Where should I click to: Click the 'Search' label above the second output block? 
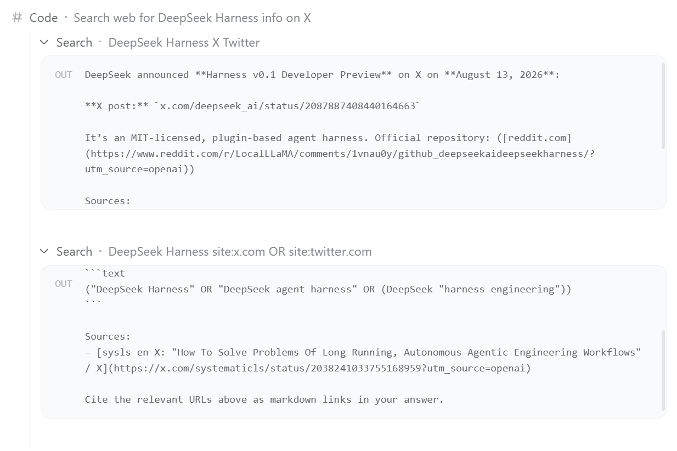tap(74, 251)
